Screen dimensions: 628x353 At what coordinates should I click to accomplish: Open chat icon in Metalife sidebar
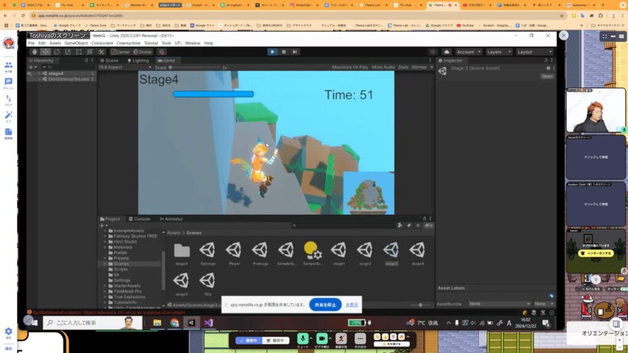(9, 83)
